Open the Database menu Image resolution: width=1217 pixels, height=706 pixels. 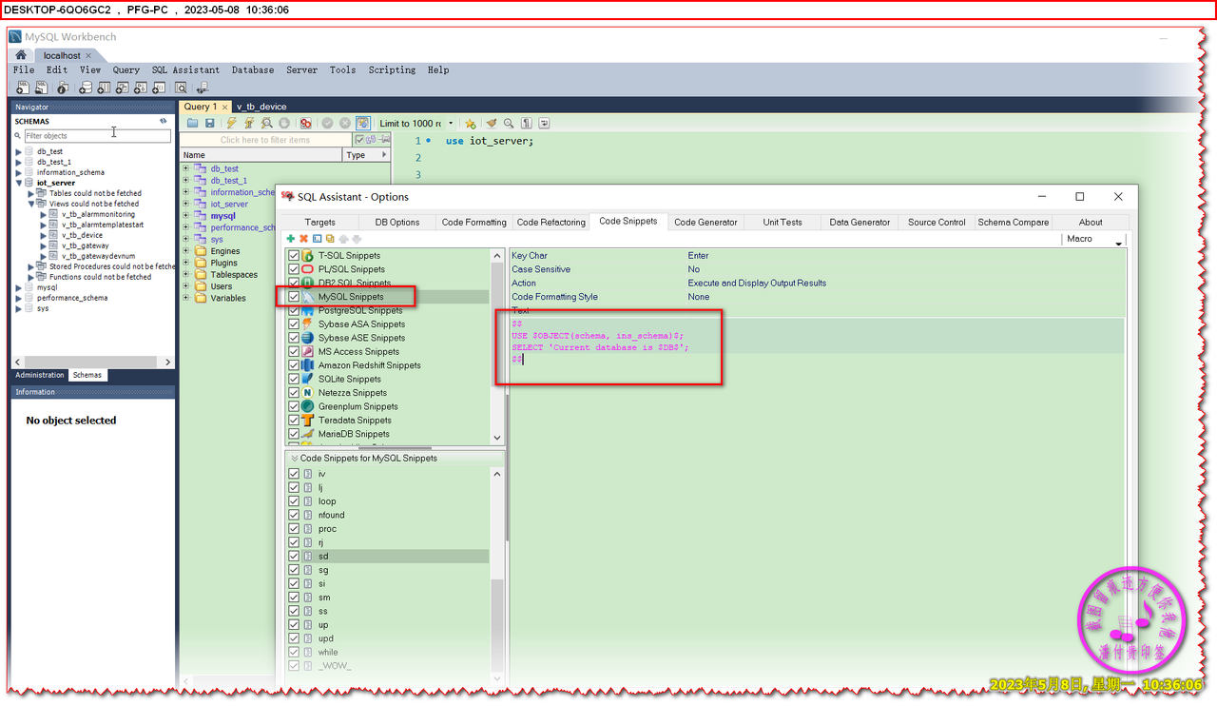[x=253, y=69]
